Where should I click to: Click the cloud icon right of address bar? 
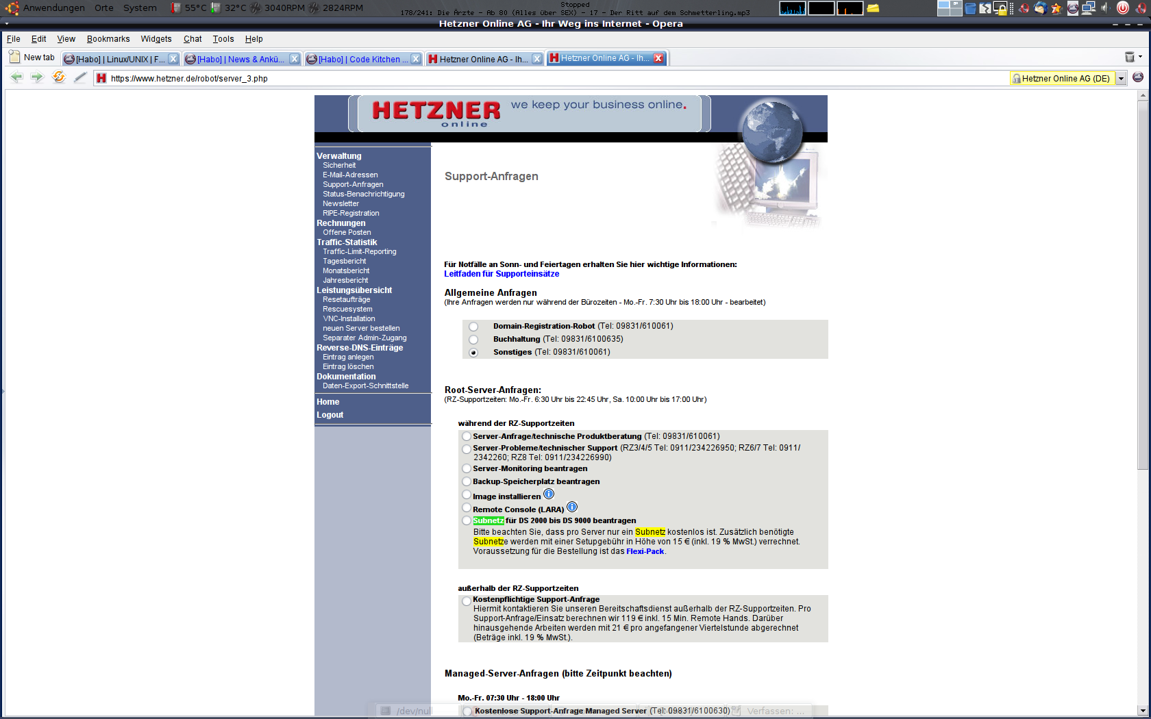1138,77
